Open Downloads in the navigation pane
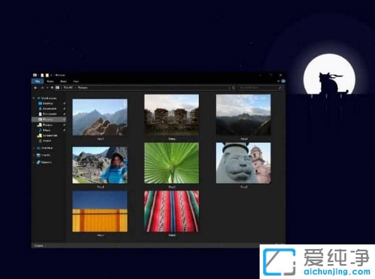375x279 pixels. [x=50, y=109]
